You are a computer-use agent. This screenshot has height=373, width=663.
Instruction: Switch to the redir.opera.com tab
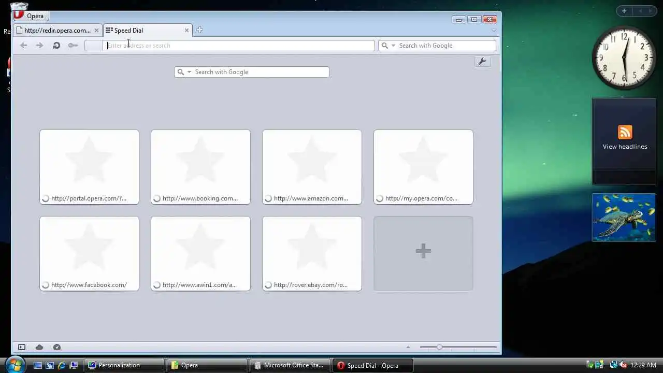click(58, 30)
